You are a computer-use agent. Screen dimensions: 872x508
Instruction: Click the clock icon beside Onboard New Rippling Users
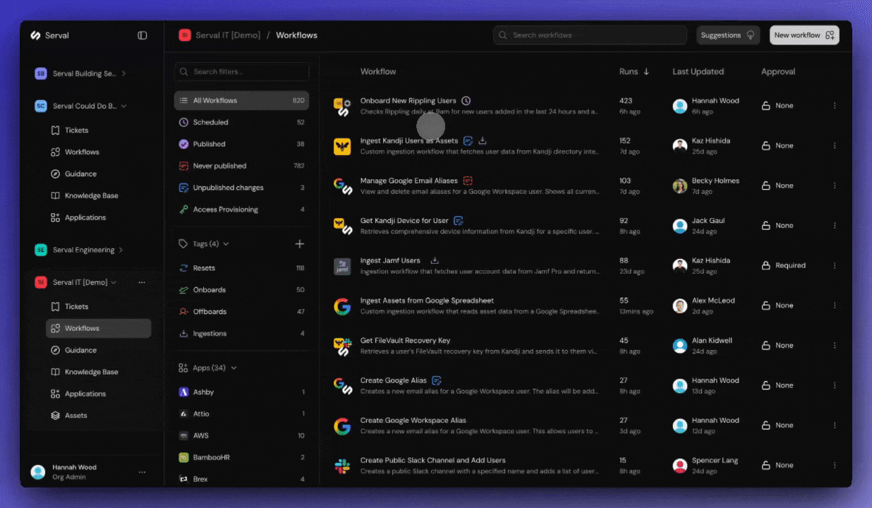coord(466,100)
